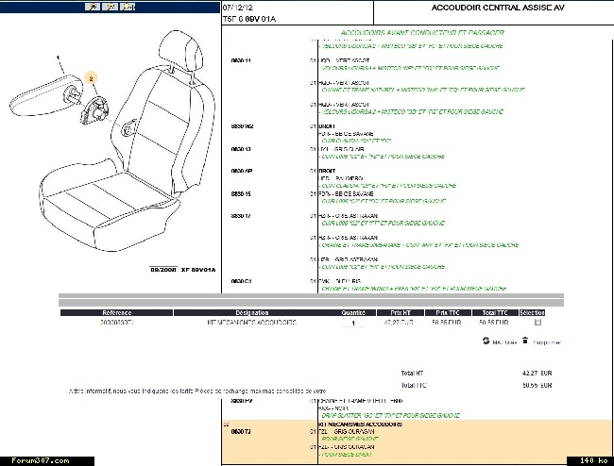Click the leftmost magnifier zoom icon above the diagram
614x466 pixels.
point(93,7)
